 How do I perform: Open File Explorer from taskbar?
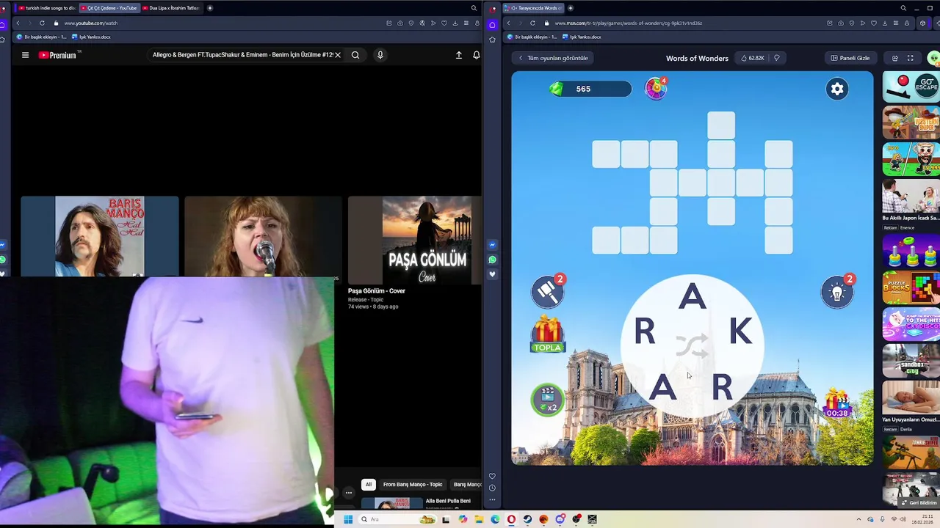[x=479, y=519]
